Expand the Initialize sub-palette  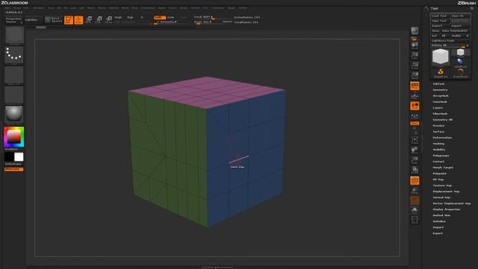(439, 221)
